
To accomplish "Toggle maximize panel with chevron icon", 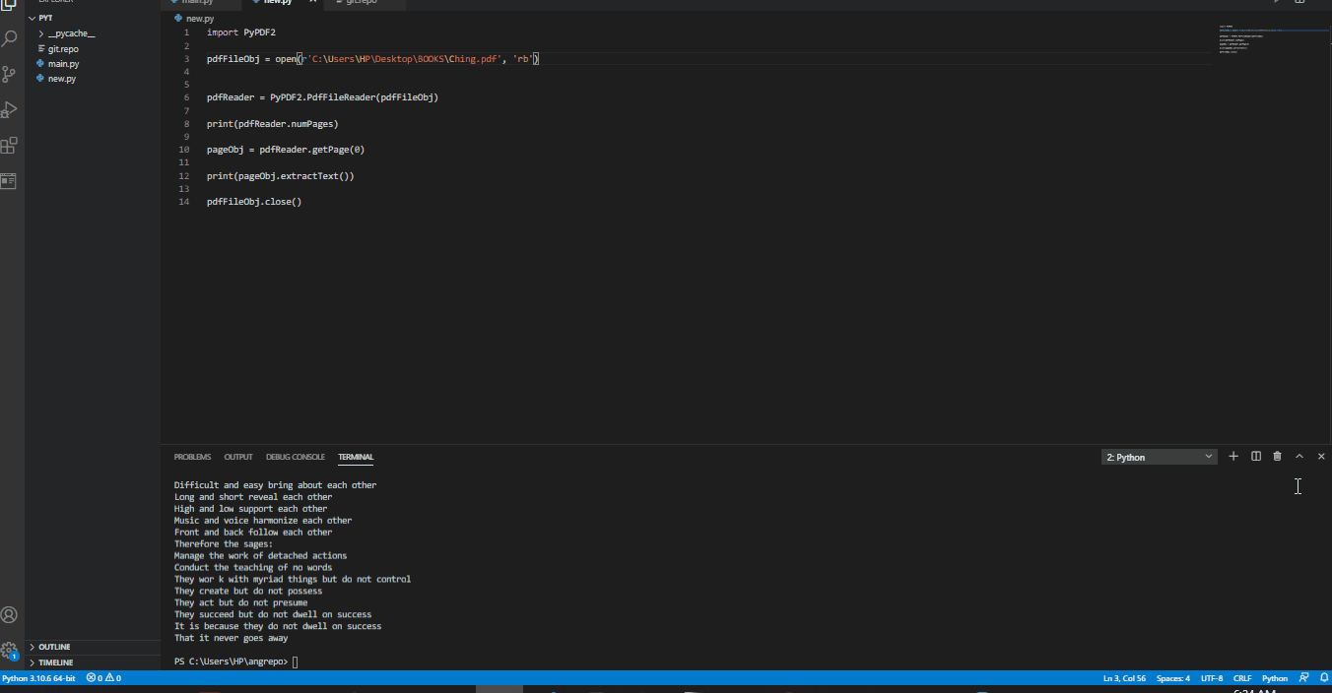I will (1299, 456).
